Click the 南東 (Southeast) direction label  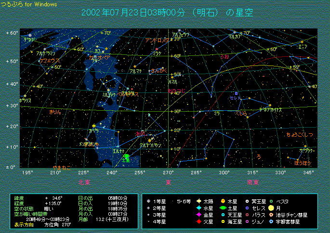tap(252, 182)
